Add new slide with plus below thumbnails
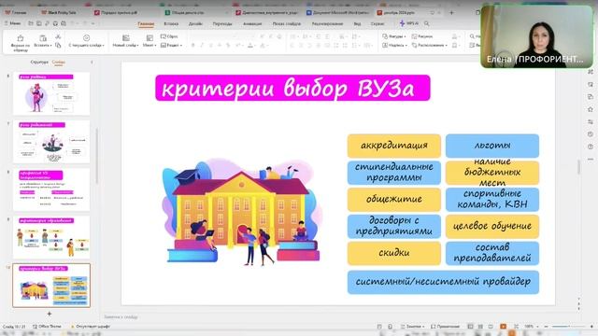 pos(50,314)
